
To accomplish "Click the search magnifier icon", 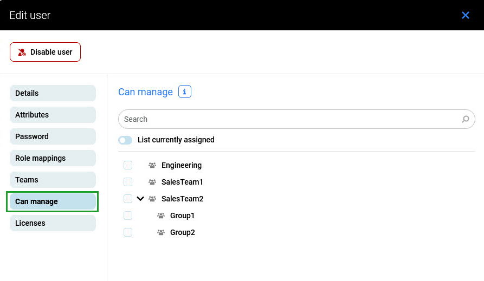I will [x=465, y=119].
